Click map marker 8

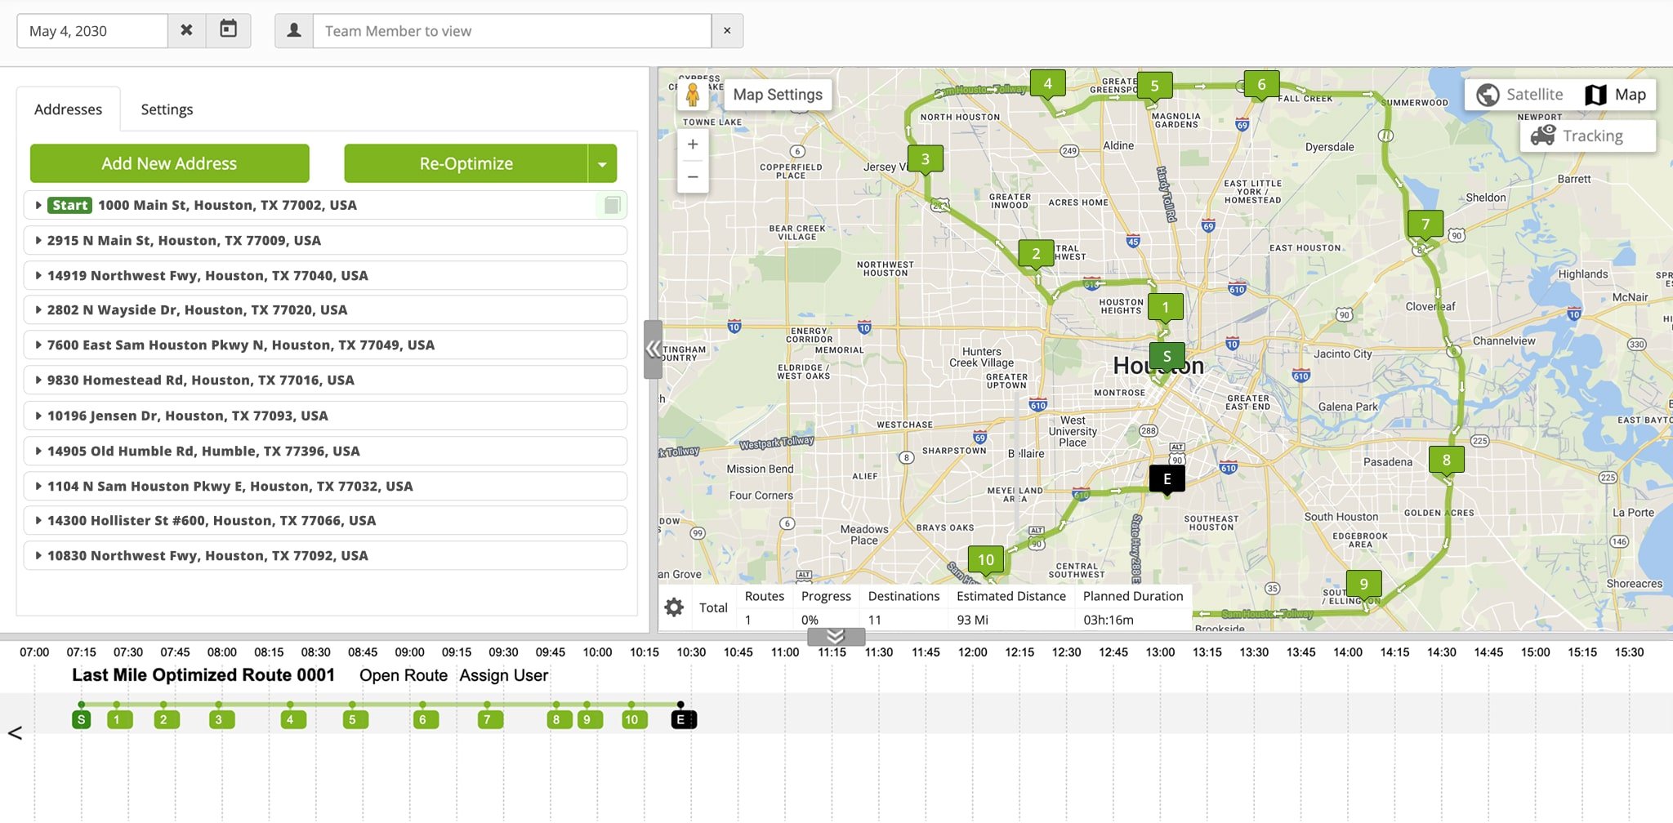[x=1447, y=460]
